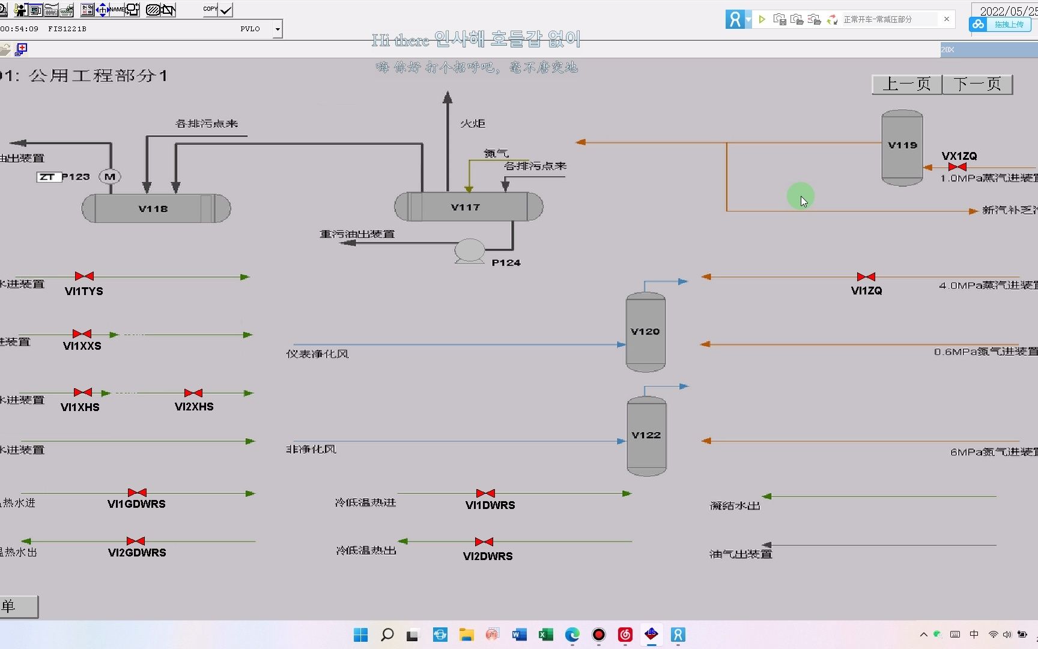
Task: Open the Windows Start menu
Action: coord(360,635)
